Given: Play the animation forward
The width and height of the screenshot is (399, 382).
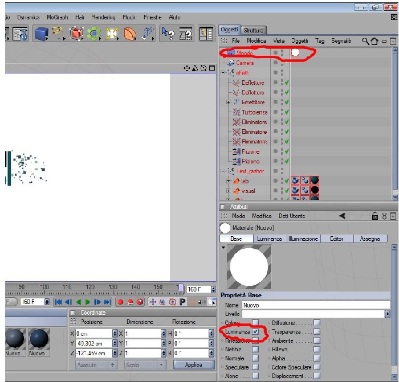Looking at the screenshot, I should (88, 302).
